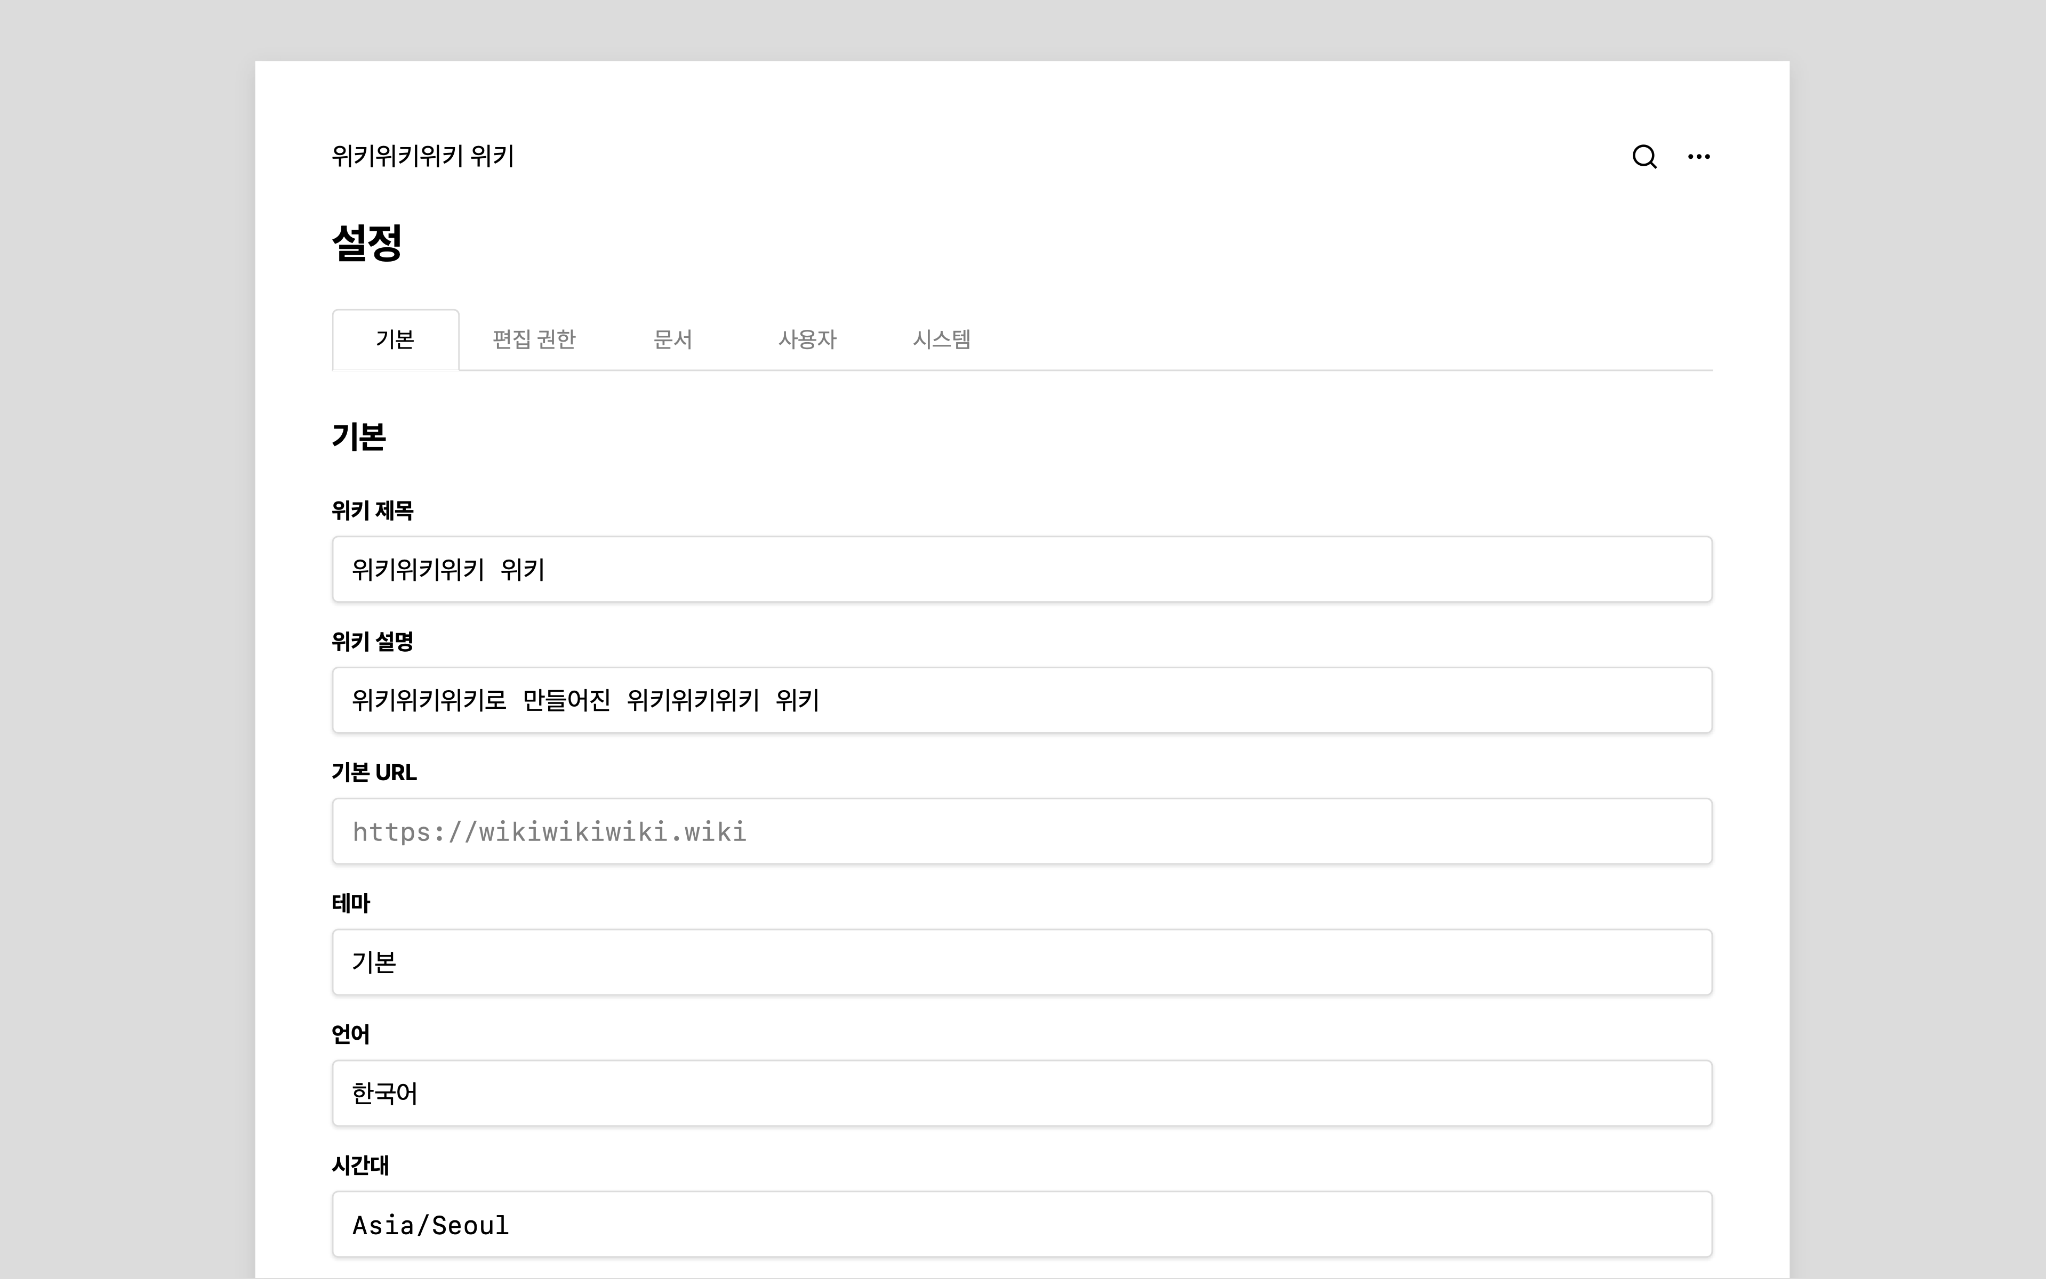The width and height of the screenshot is (2046, 1279).
Task: Open the three-dot more options menu
Action: click(x=1698, y=157)
